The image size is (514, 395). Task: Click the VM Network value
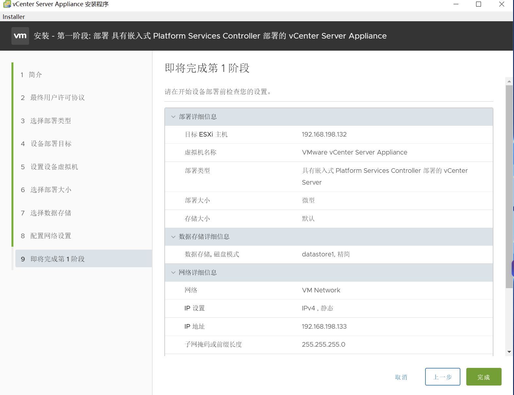[321, 290]
